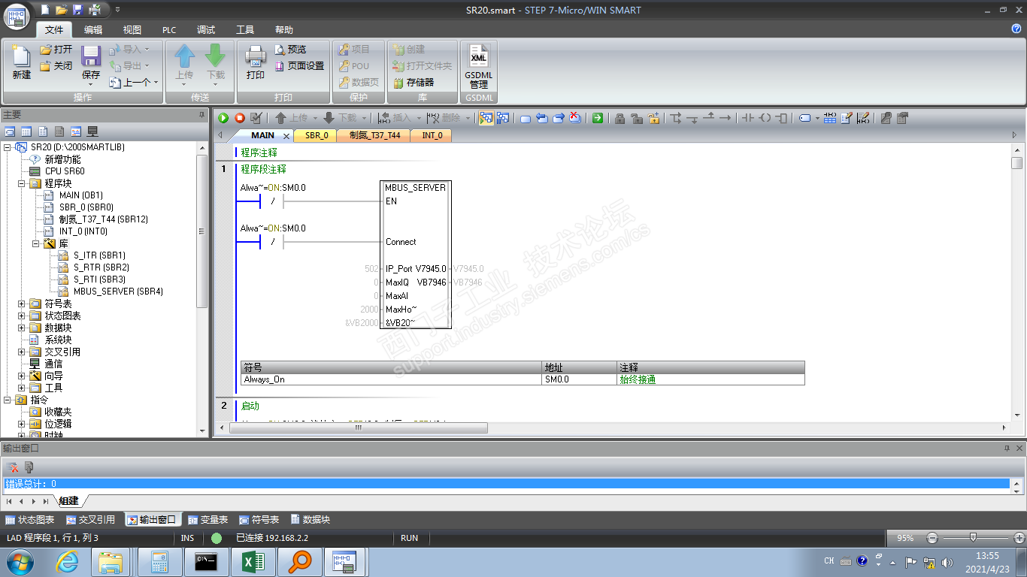Screen dimensions: 1027x577
Task: Select 系统块 in project tree
Action: point(58,340)
